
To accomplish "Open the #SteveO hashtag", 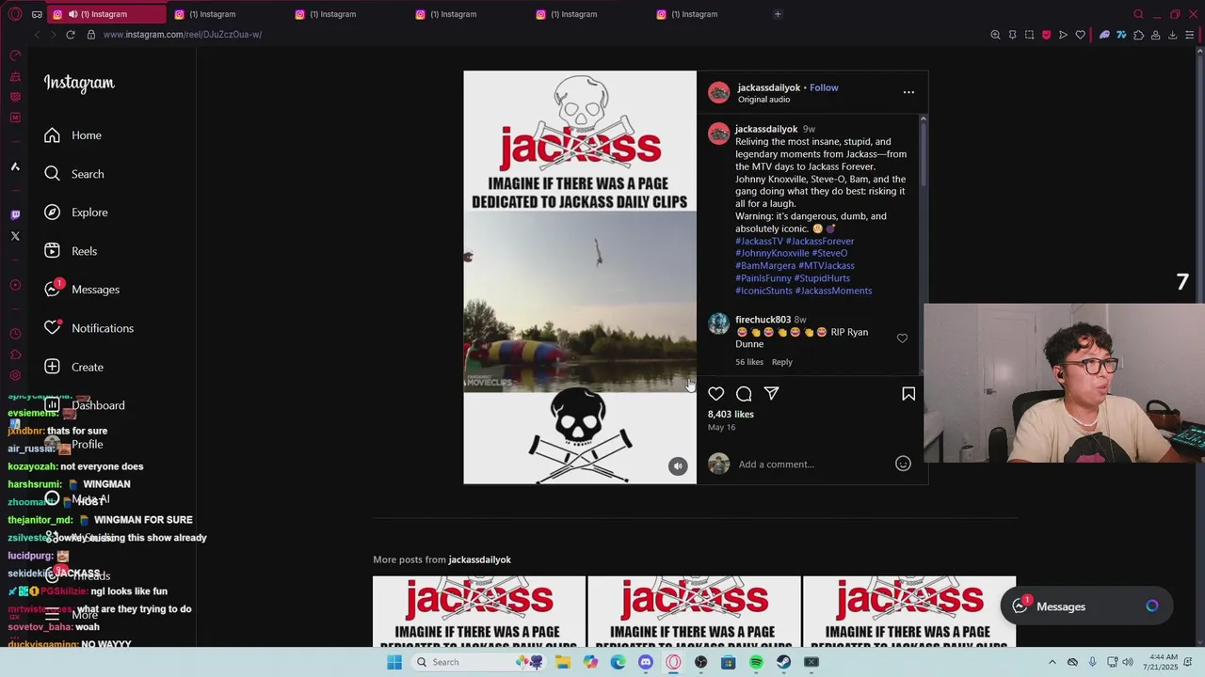I will click(x=829, y=254).
